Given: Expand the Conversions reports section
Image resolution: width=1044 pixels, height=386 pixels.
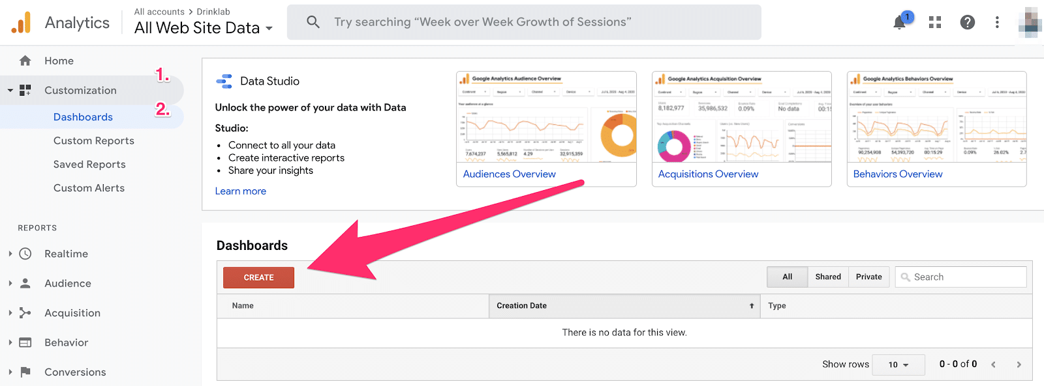Looking at the screenshot, I should tap(10, 372).
